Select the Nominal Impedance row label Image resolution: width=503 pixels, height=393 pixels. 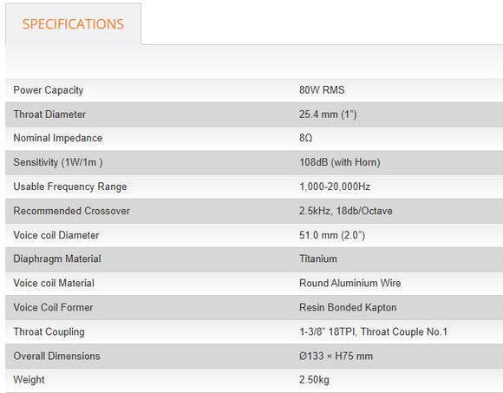point(58,138)
